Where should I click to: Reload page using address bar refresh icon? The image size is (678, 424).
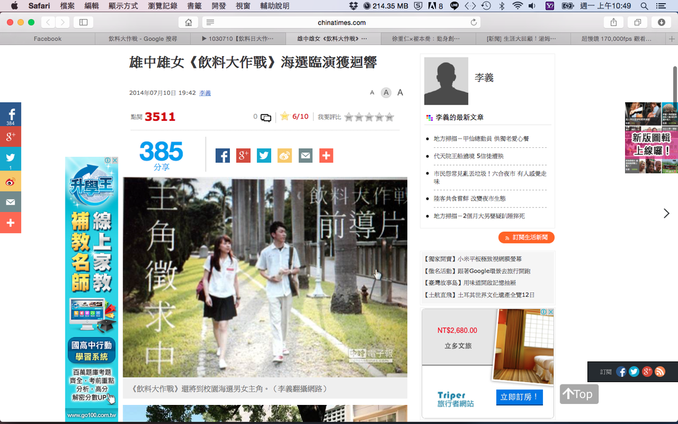click(473, 22)
